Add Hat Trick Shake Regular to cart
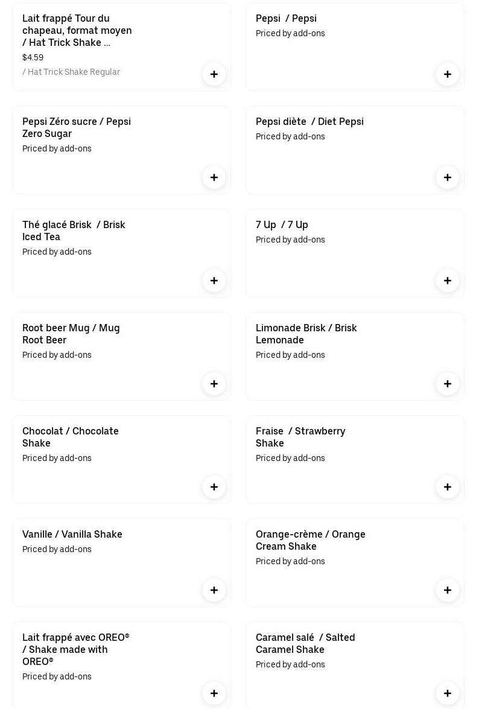485x709 pixels. coord(214,74)
